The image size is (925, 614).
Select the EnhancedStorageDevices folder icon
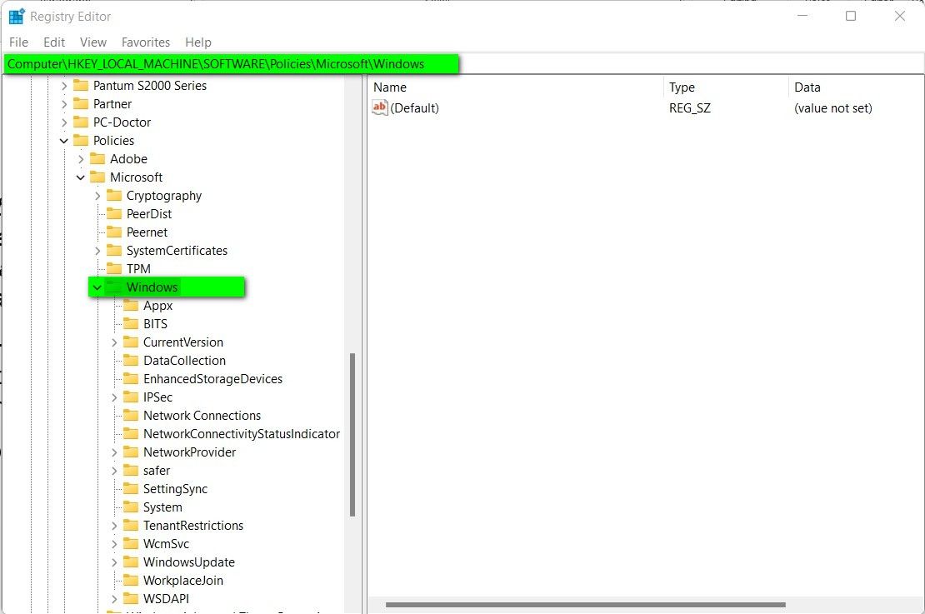[132, 378]
